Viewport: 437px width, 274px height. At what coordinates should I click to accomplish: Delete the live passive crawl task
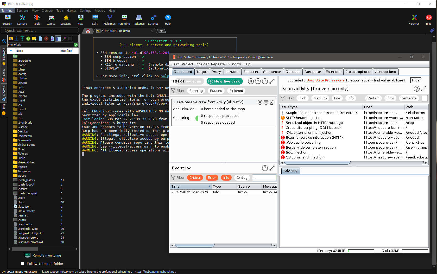(272, 102)
